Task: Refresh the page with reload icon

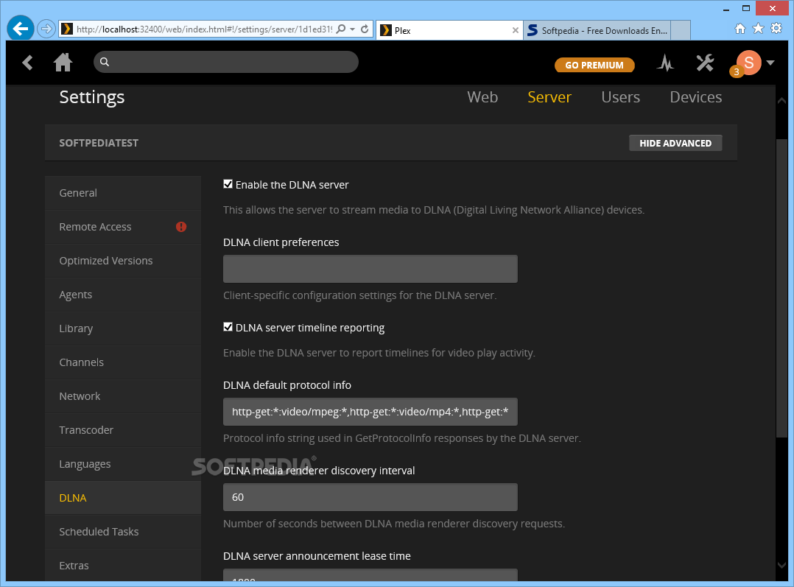Action: 365,29
